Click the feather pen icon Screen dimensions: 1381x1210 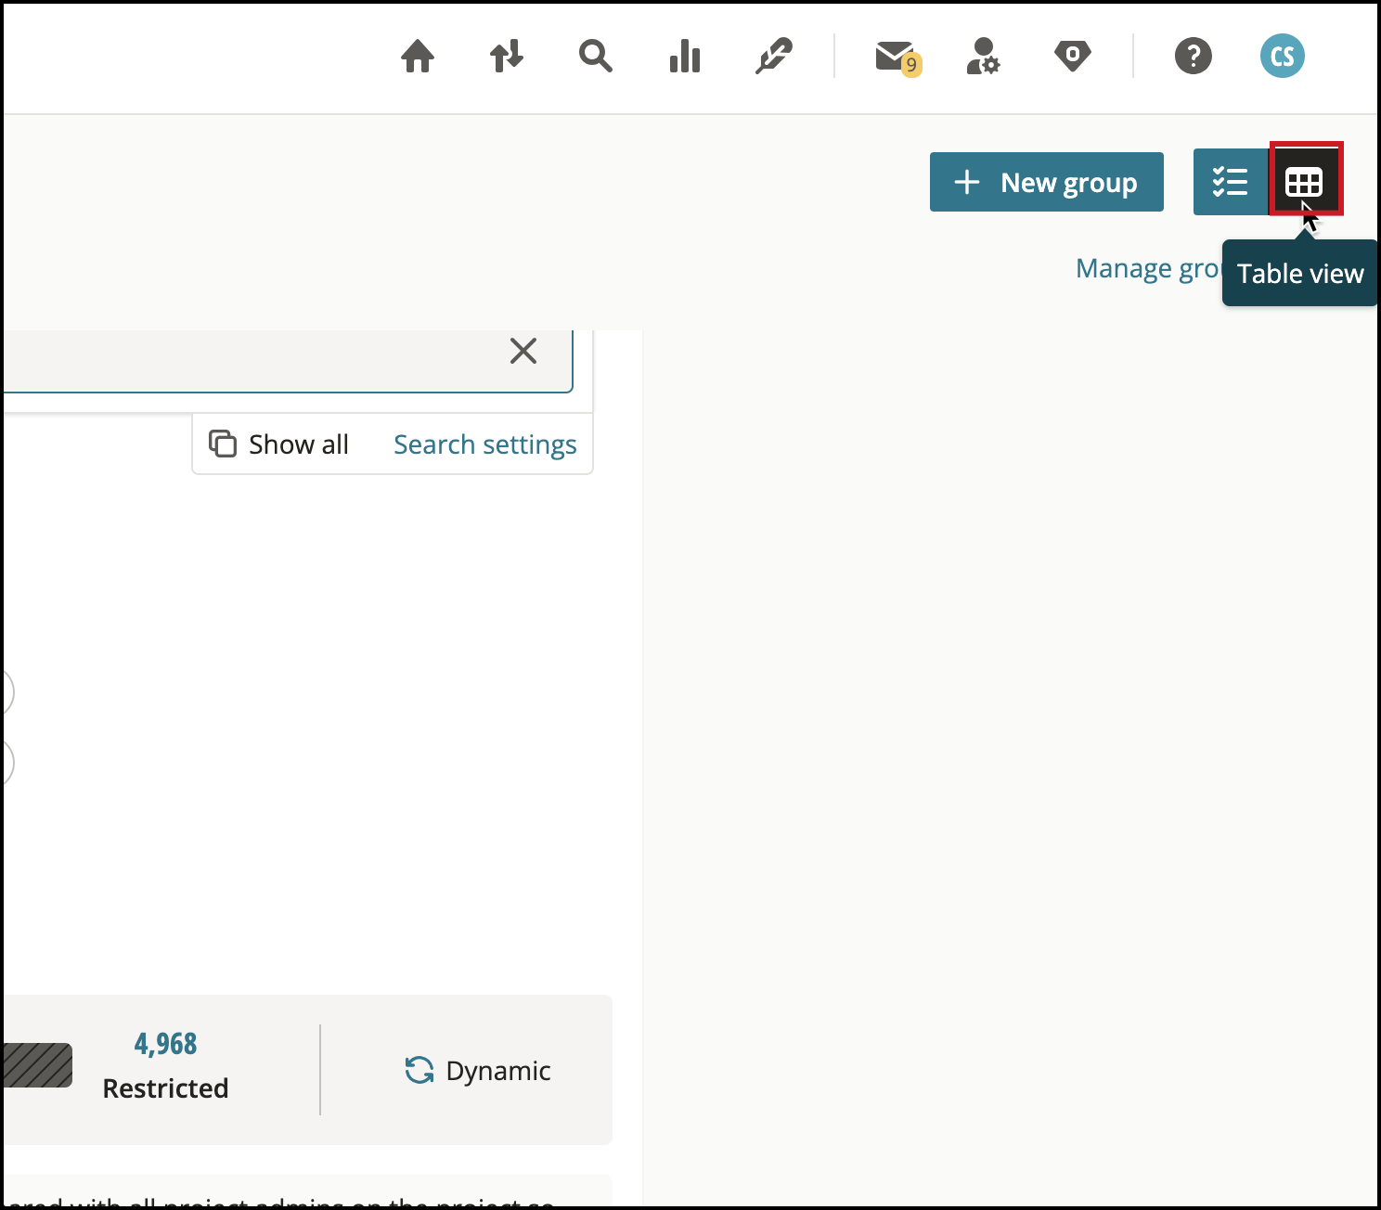pyautogui.click(x=774, y=57)
